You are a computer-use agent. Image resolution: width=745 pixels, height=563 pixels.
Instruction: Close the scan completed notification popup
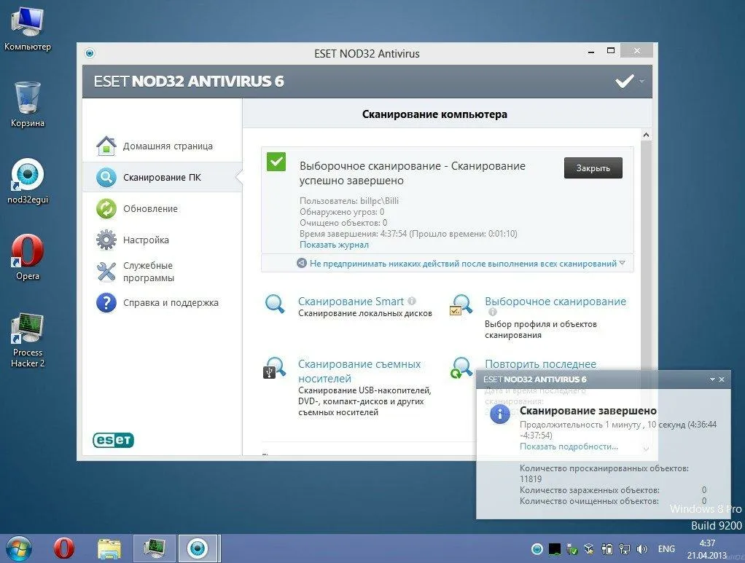tap(722, 379)
